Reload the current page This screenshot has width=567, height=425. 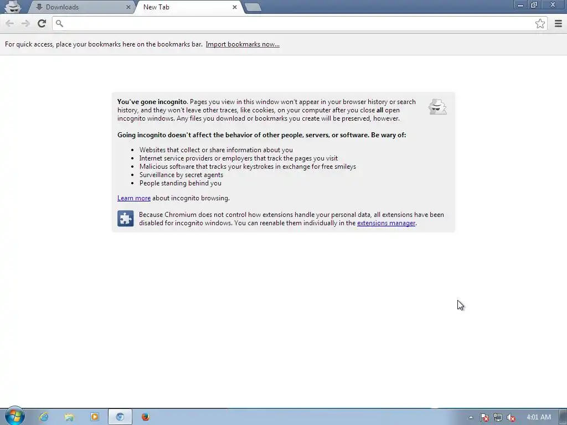point(42,23)
